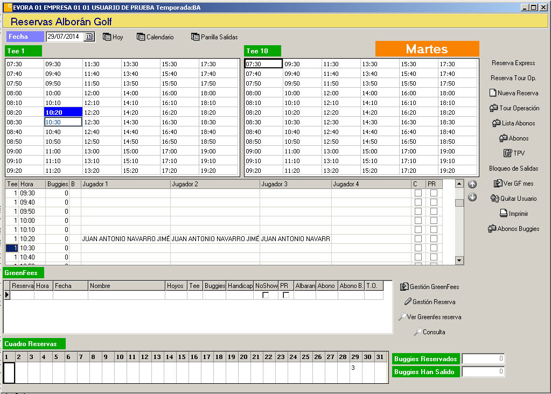Select the Tee 1 section header
The width and height of the screenshot is (551, 394).
tap(23, 51)
